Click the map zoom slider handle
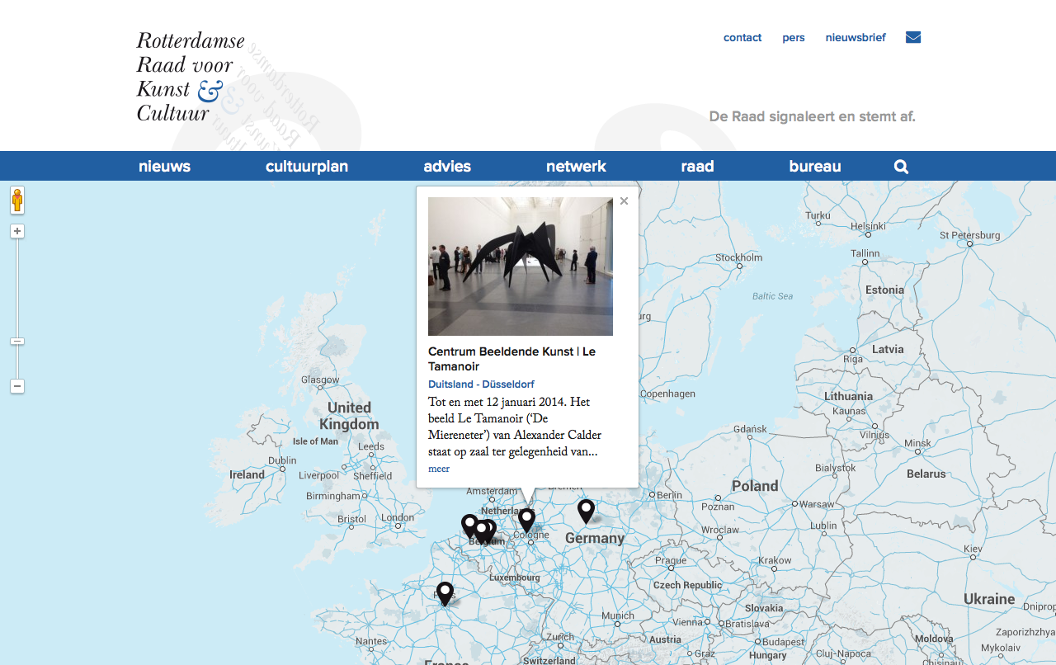The width and height of the screenshot is (1056, 665). (x=17, y=341)
